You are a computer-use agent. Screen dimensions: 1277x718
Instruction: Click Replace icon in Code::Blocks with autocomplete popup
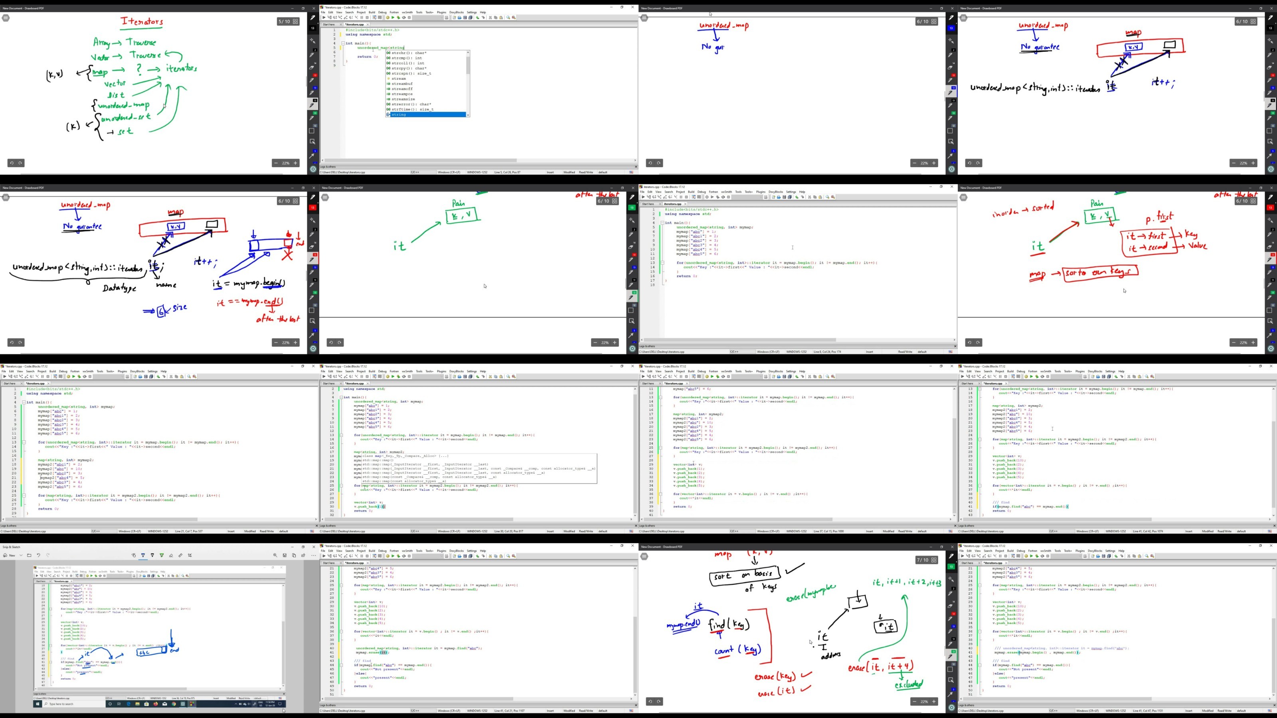(x=514, y=17)
